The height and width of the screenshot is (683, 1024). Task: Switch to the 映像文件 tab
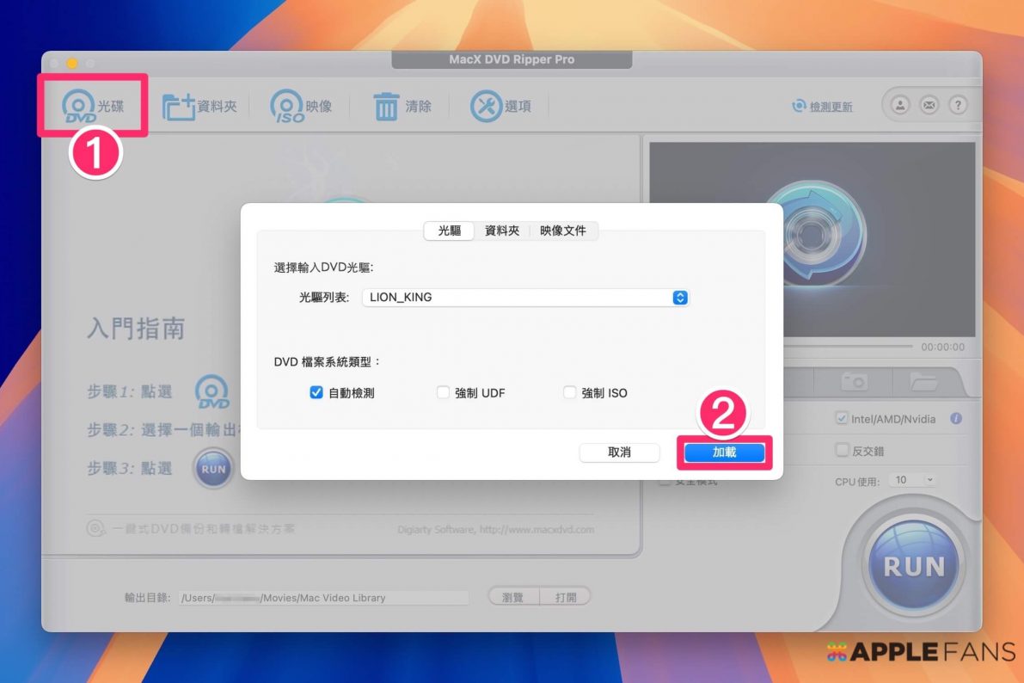(562, 231)
